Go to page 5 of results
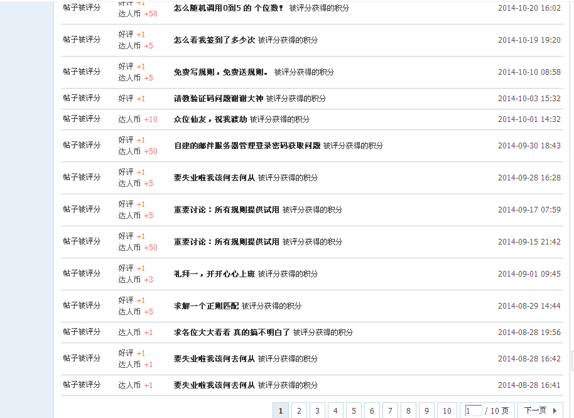Image resolution: width=574 pixels, height=418 pixels. [x=354, y=410]
